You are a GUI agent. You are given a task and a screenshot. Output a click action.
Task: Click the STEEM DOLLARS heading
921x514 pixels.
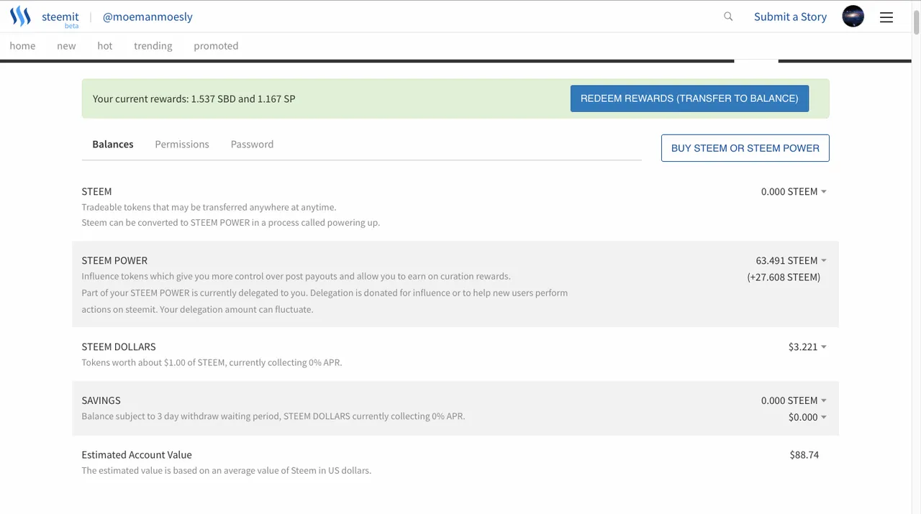119,347
